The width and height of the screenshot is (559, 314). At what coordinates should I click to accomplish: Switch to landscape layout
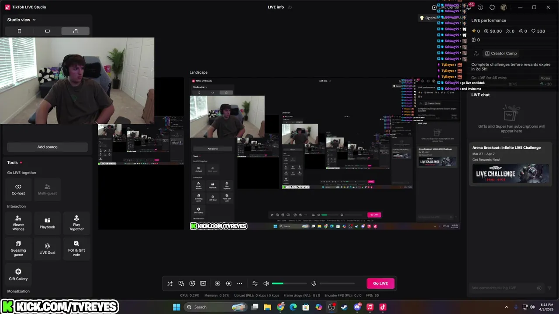pyautogui.click(x=47, y=31)
